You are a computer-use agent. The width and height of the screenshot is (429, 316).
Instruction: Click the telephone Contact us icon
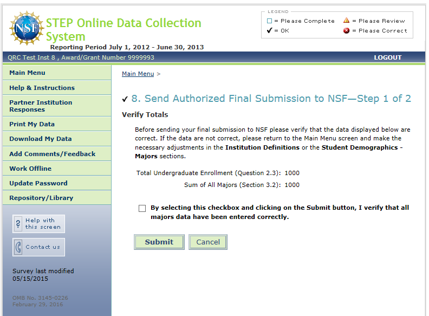pyautogui.click(x=18, y=247)
